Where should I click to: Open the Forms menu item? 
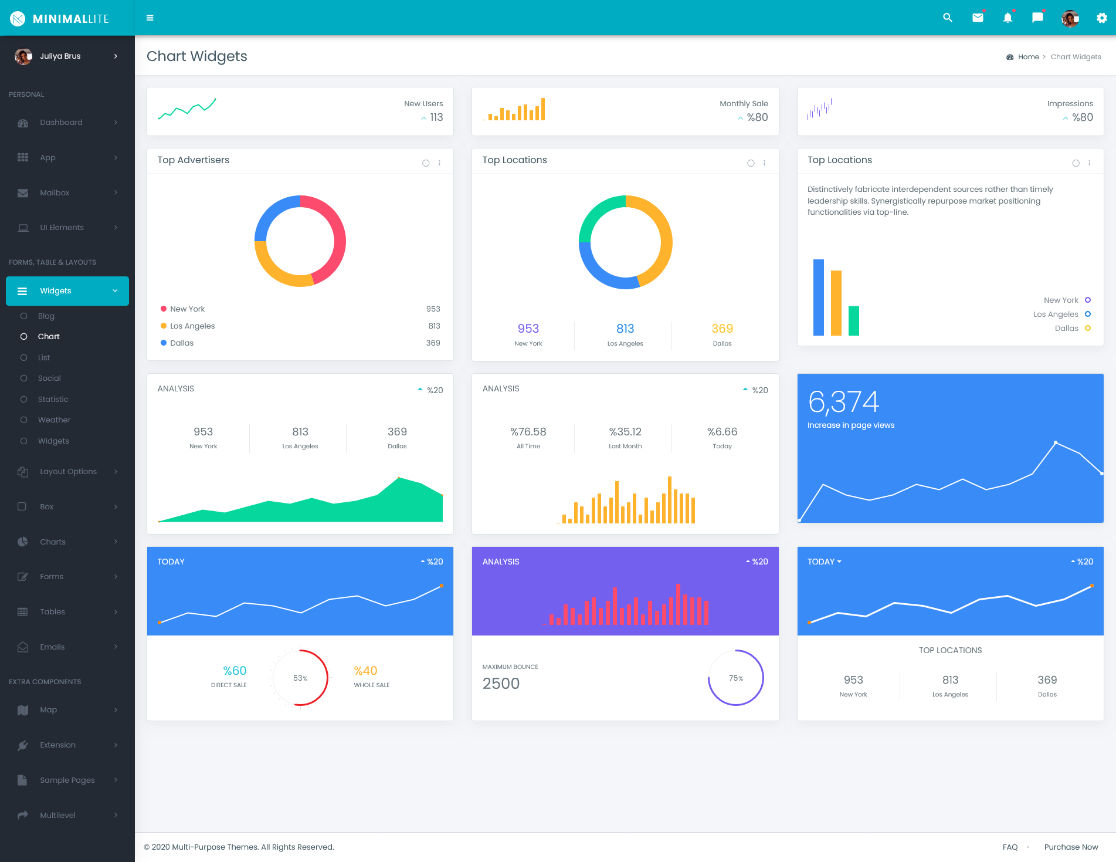(67, 577)
